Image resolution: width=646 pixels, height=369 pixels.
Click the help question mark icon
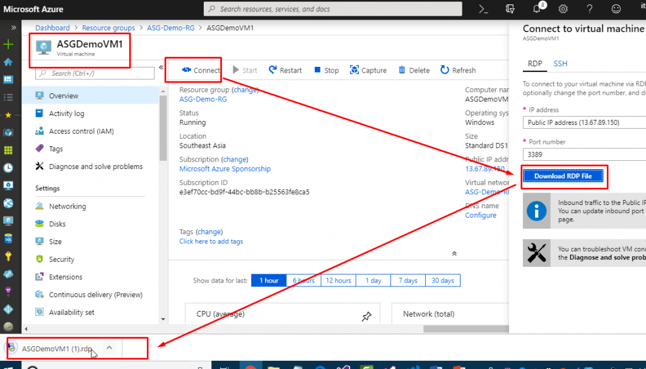pos(589,9)
